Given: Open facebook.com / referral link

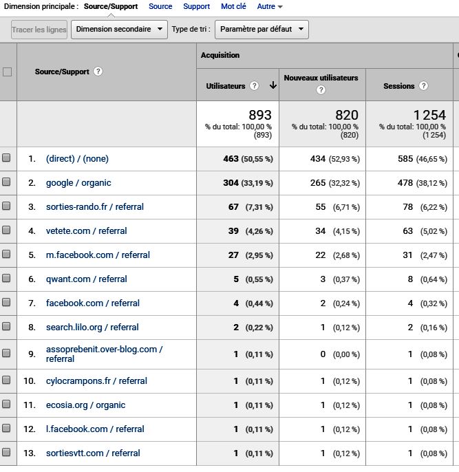Looking at the screenshot, I should click(x=93, y=303).
